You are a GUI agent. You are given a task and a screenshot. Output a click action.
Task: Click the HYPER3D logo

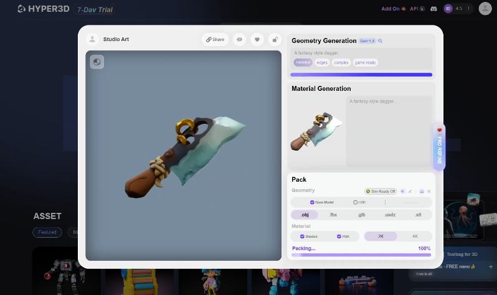click(44, 9)
